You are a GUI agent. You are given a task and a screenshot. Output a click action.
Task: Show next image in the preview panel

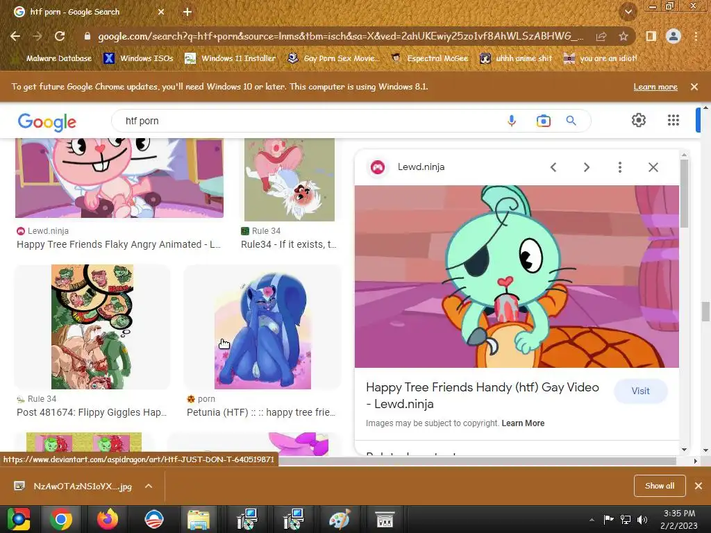pyautogui.click(x=586, y=167)
